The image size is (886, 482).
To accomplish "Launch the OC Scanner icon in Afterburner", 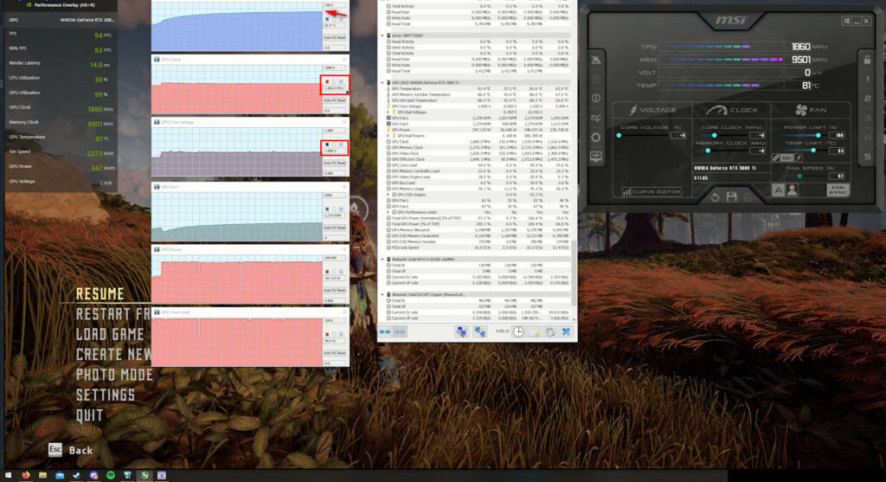I will coord(595,118).
